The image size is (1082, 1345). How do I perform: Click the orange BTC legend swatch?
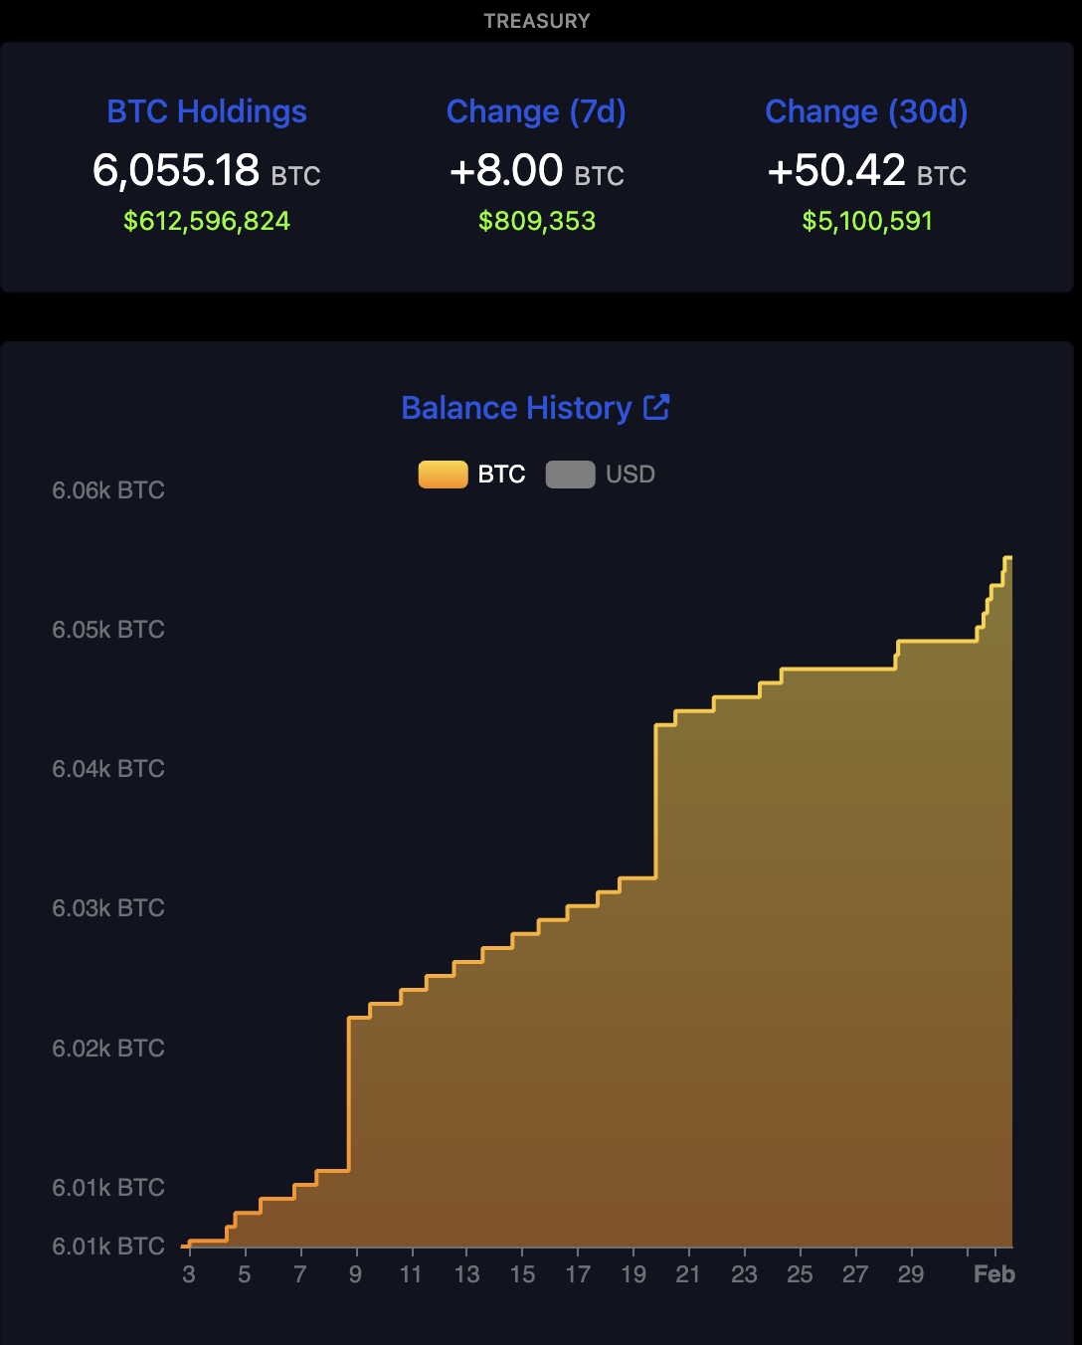[443, 475]
